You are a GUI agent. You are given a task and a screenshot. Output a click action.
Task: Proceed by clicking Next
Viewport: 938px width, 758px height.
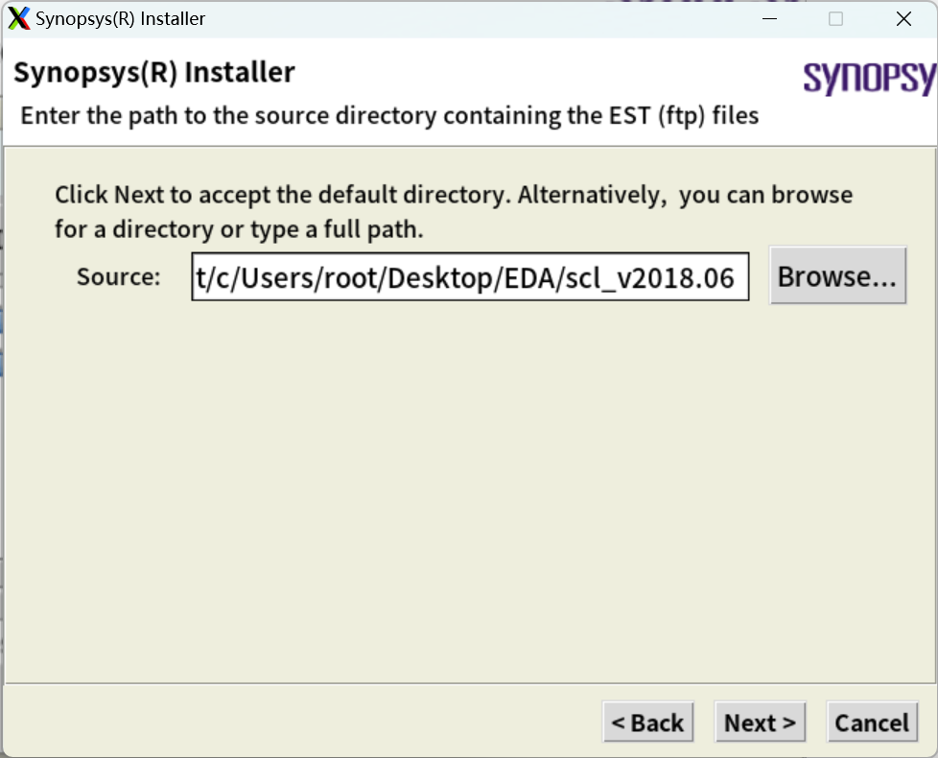tap(760, 722)
